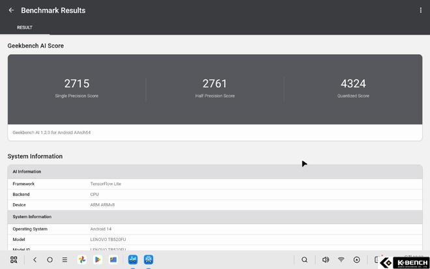This screenshot has width=430, height=269.
Task: Click the Framework row value TensorFlow Lite
Action: (106, 184)
